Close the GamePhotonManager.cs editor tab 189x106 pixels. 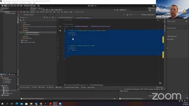click(x=91, y=18)
